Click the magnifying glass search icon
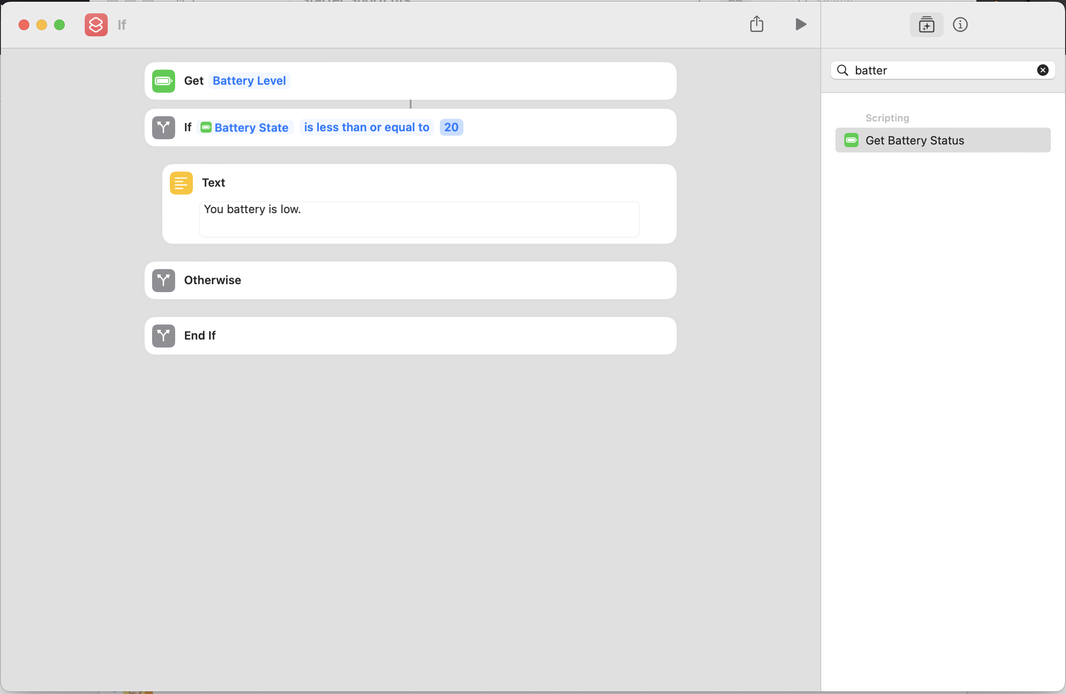Viewport: 1066px width, 694px height. (843, 70)
